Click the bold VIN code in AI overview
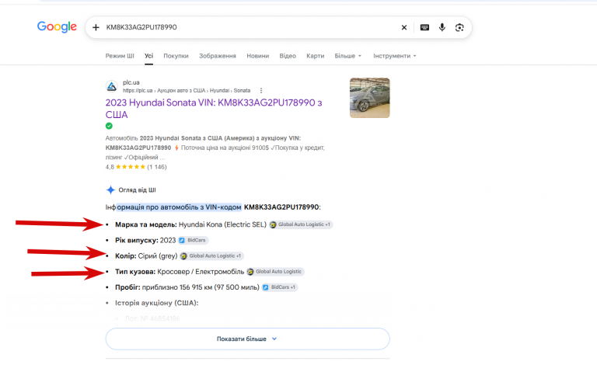Screen dimensions: 597x365 [281, 207]
